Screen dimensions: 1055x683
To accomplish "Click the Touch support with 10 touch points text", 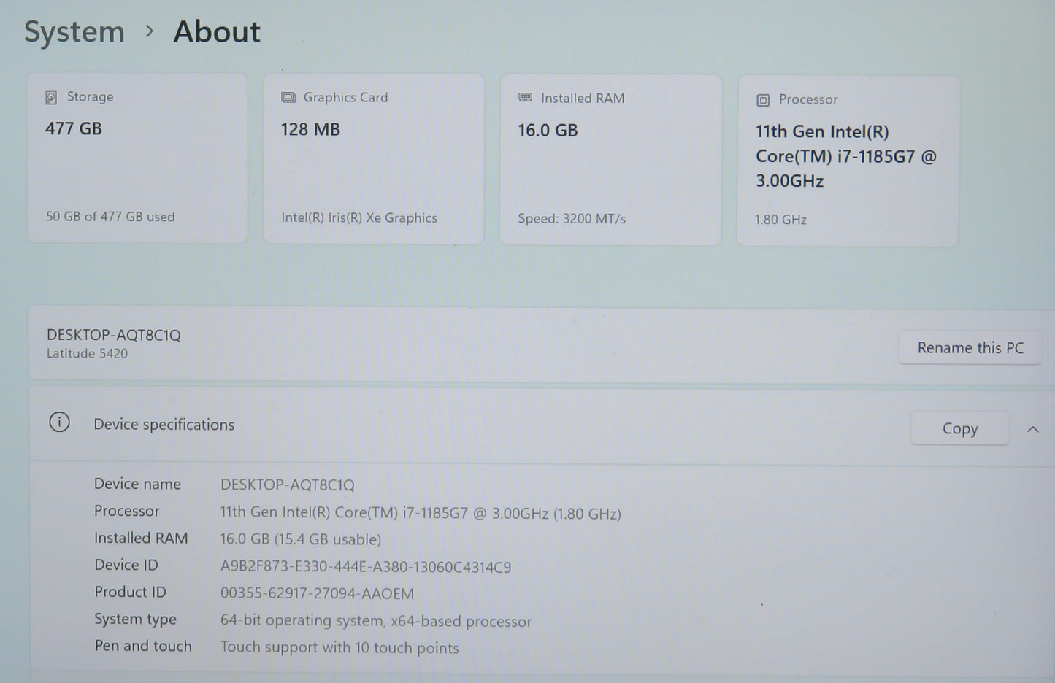I will 339,648.
